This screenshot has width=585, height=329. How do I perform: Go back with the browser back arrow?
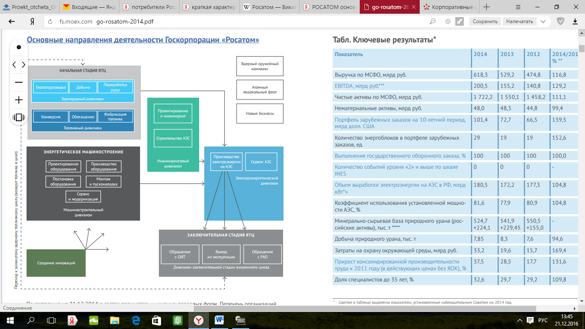point(12,21)
